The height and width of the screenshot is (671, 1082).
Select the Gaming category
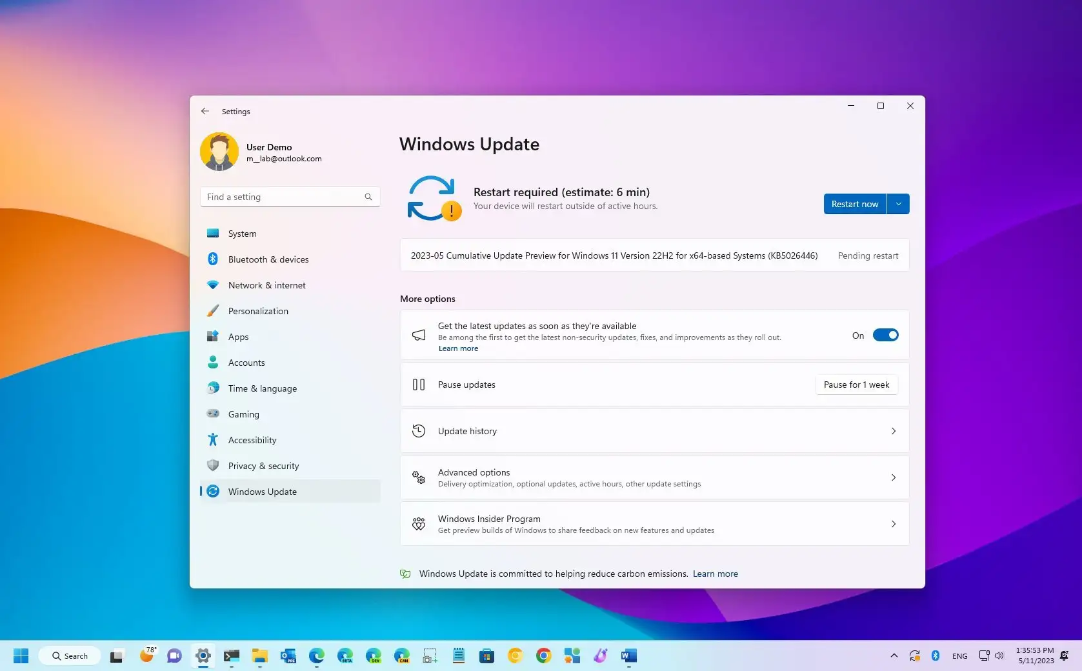(290, 414)
